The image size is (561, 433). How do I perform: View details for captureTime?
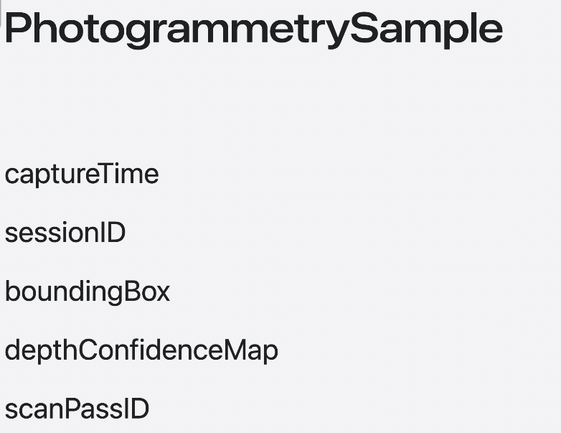click(x=82, y=174)
